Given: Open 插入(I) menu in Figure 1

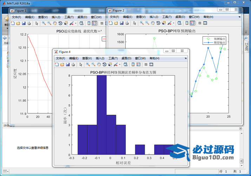Looking at the screenshot, I should tap(56, 17).
